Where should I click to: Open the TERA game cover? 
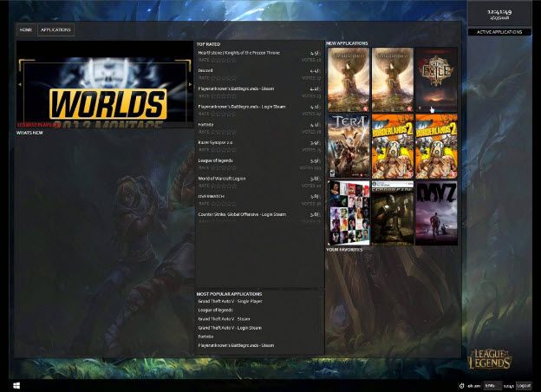pos(349,147)
